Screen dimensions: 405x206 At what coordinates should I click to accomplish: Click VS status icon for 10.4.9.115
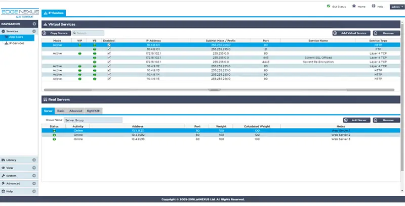95,79
